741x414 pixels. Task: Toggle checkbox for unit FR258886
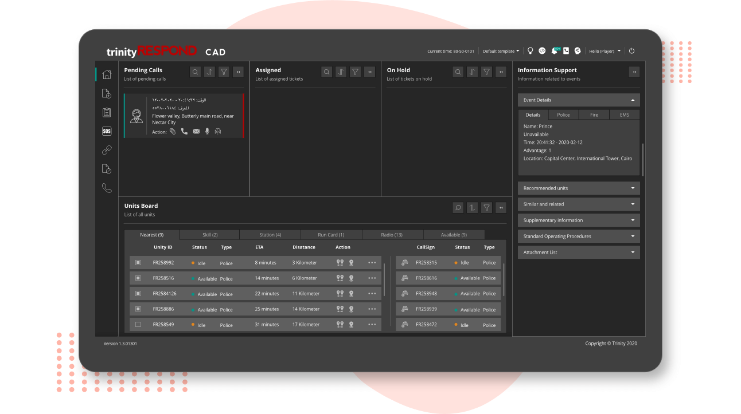click(138, 309)
